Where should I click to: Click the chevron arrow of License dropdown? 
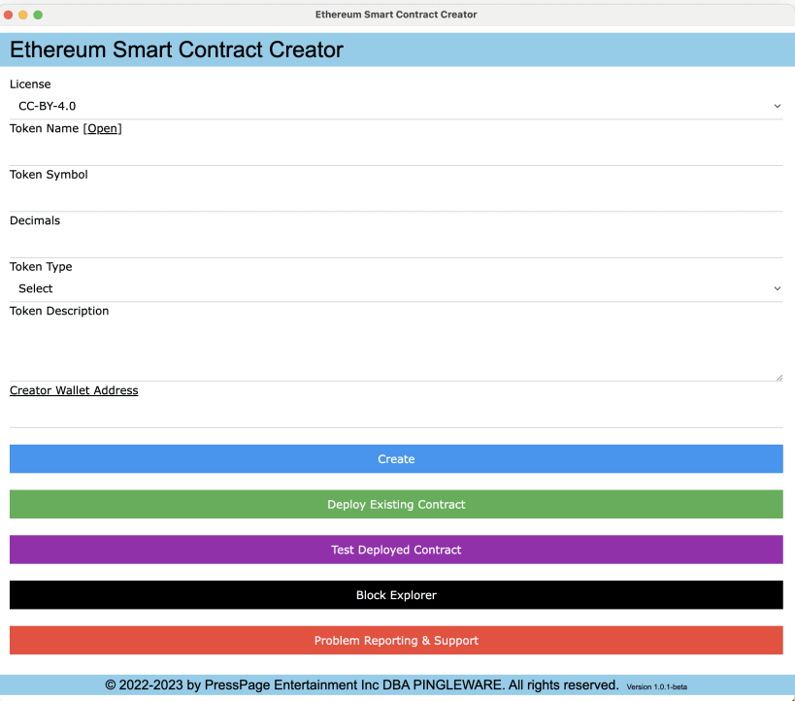(777, 106)
